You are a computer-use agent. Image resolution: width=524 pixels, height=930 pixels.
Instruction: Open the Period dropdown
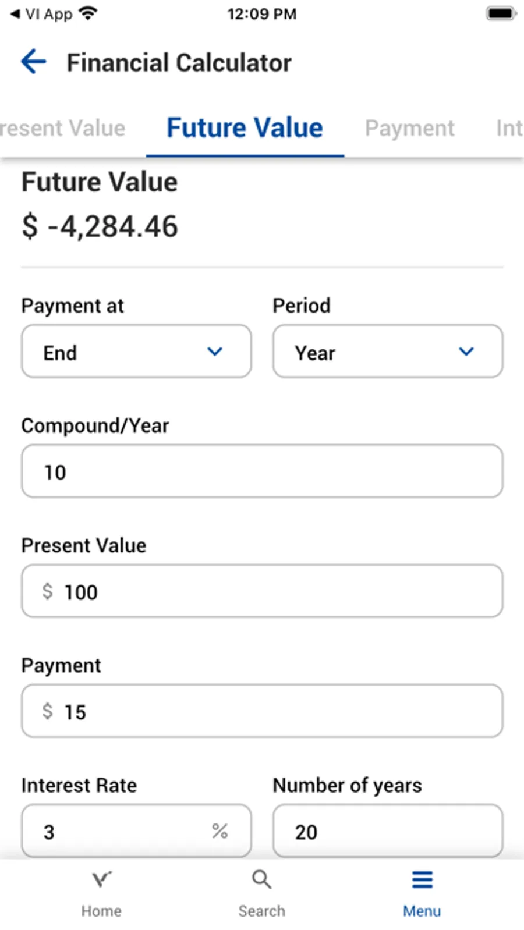[x=387, y=352]
